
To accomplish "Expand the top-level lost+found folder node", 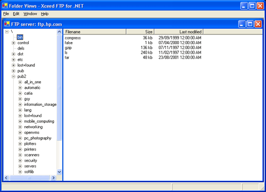I will click(x=13, y=65).
